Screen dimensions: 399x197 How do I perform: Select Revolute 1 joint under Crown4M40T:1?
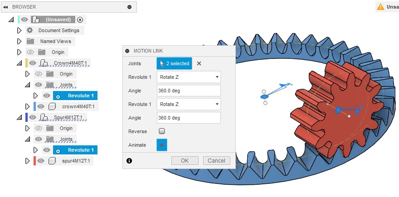click(80, 96)
